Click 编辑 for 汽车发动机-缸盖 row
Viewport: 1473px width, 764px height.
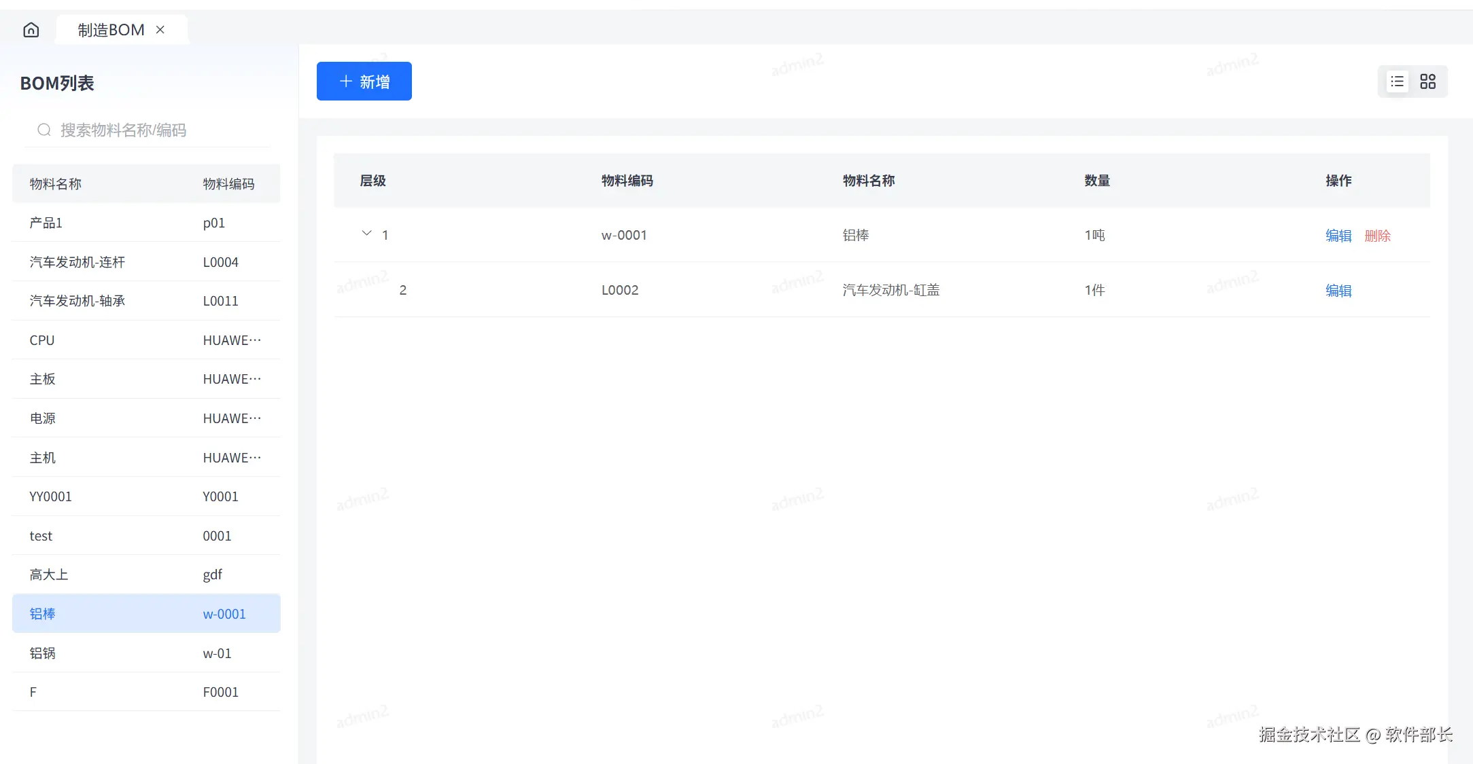(1338, 291)
